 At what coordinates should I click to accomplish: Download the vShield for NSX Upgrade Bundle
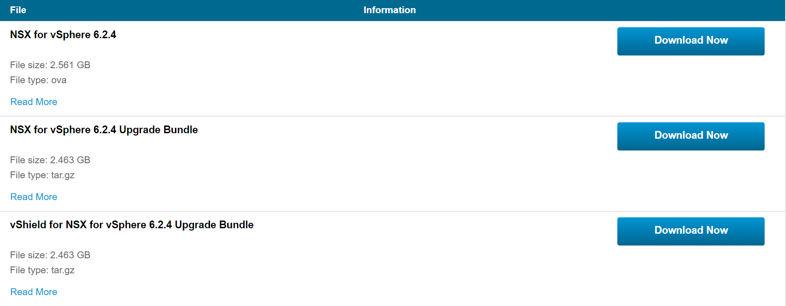691,231
